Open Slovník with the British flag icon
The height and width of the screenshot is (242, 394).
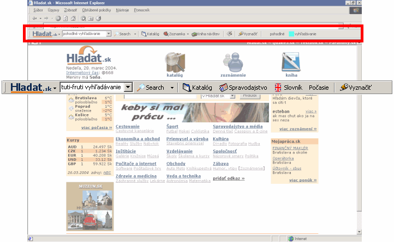(289, 88)
